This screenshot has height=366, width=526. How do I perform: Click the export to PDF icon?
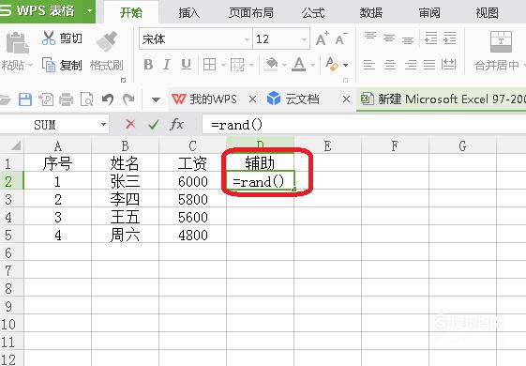(x=46, y=99)
